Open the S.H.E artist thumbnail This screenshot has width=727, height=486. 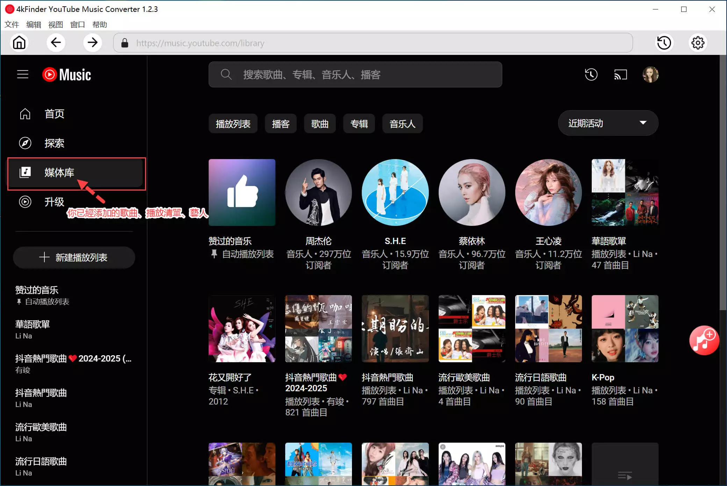pos(395,192)
